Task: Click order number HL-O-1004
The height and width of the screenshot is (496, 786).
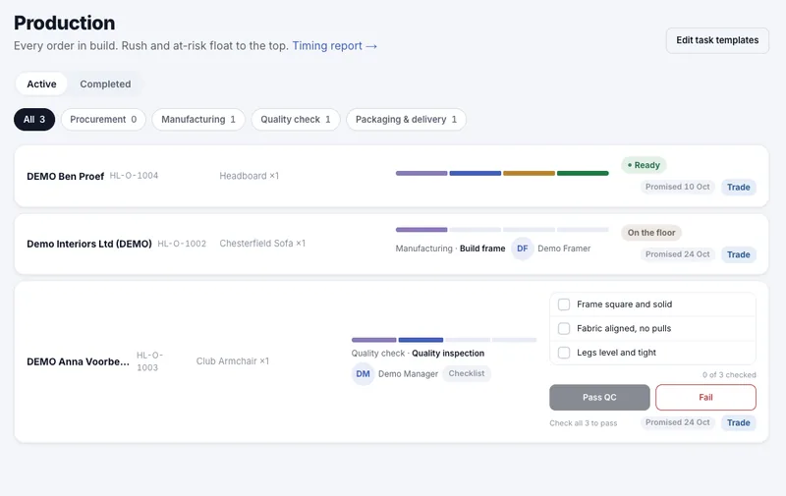Action: coord(134,176)
